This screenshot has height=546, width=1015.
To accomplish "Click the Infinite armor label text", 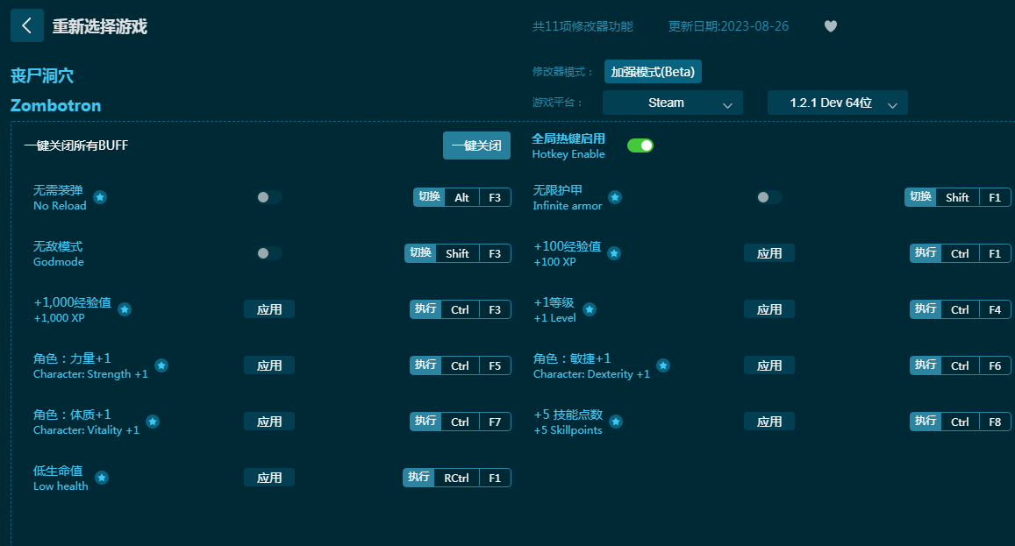I will click(567, 206).
